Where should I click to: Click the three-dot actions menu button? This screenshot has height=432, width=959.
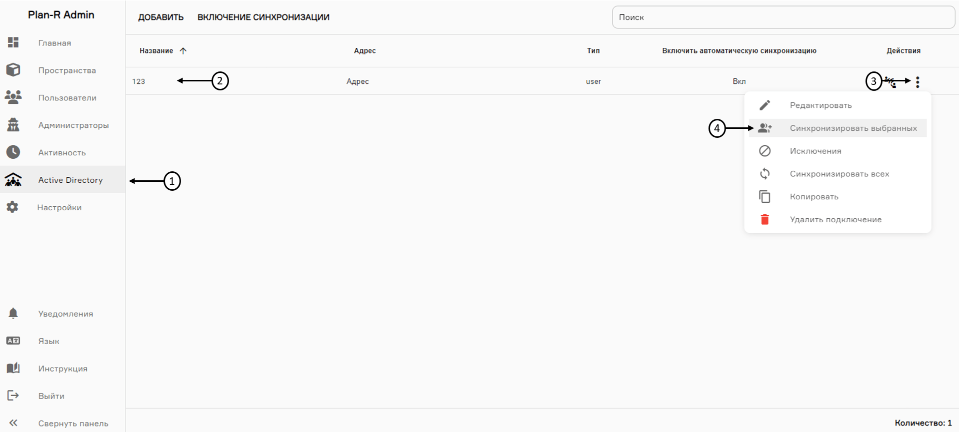pos(917,82)
